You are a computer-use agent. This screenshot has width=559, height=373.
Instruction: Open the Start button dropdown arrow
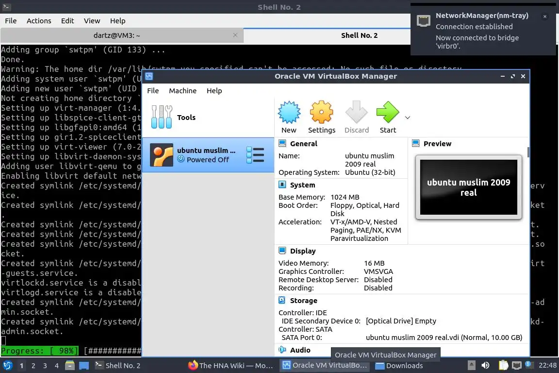408,118
